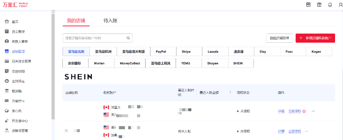
Task: Switch to the 待入账 tab
Action: tap(110, 21)
